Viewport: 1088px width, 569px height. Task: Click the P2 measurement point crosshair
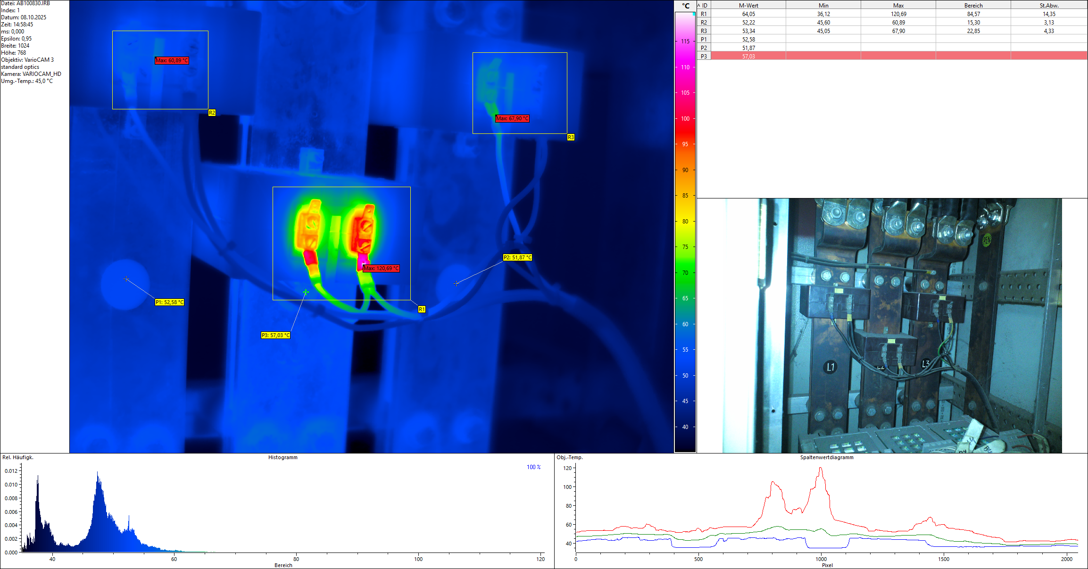coord(456,283)
